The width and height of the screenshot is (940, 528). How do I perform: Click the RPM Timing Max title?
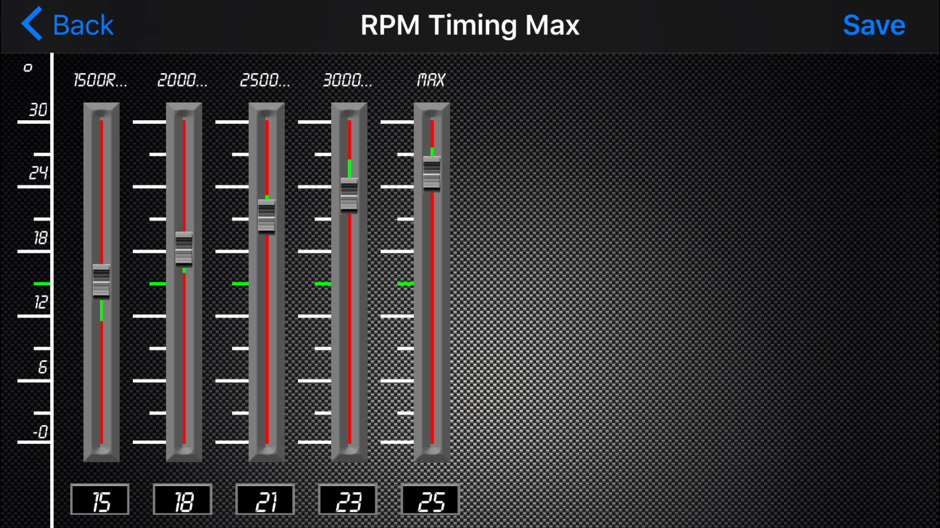(470, 26)
